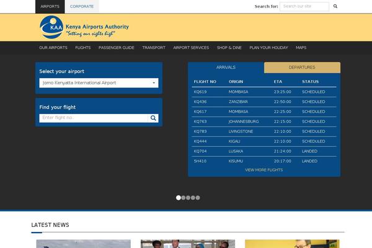Viewport: 372px width, 248px height.
Task: Click flight KQ783 in arrivals table
Action: tap(200, 131)
